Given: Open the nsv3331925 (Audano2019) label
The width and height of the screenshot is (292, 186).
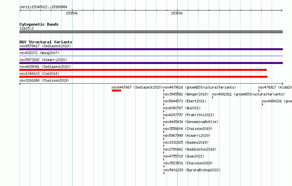Looking at the screenshot, I should (x=186, y=142).
